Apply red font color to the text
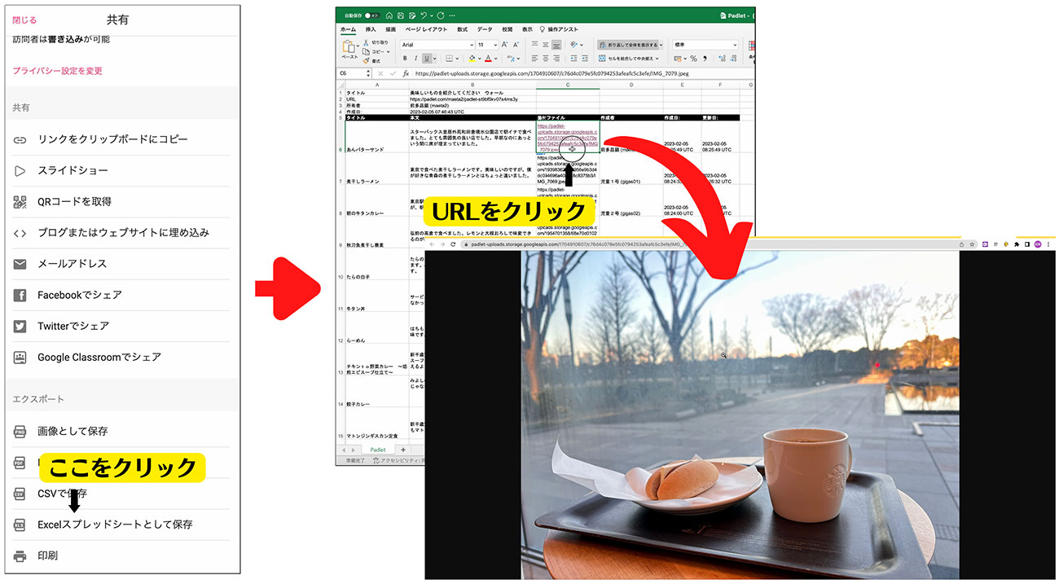The height and width of the screenshot is (584, 1059). pos(489,59)
